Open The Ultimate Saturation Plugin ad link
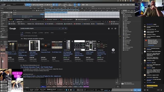 (x=36, y=67)
